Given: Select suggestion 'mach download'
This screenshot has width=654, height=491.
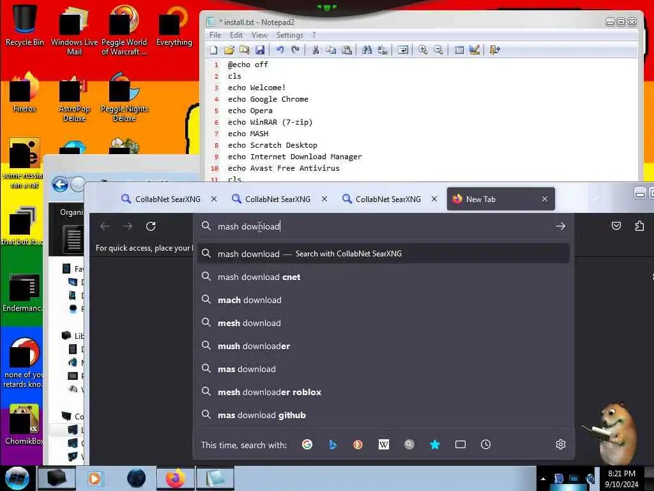Looking at the screenshot, I should pyautogui.click(x=383, y=300).
